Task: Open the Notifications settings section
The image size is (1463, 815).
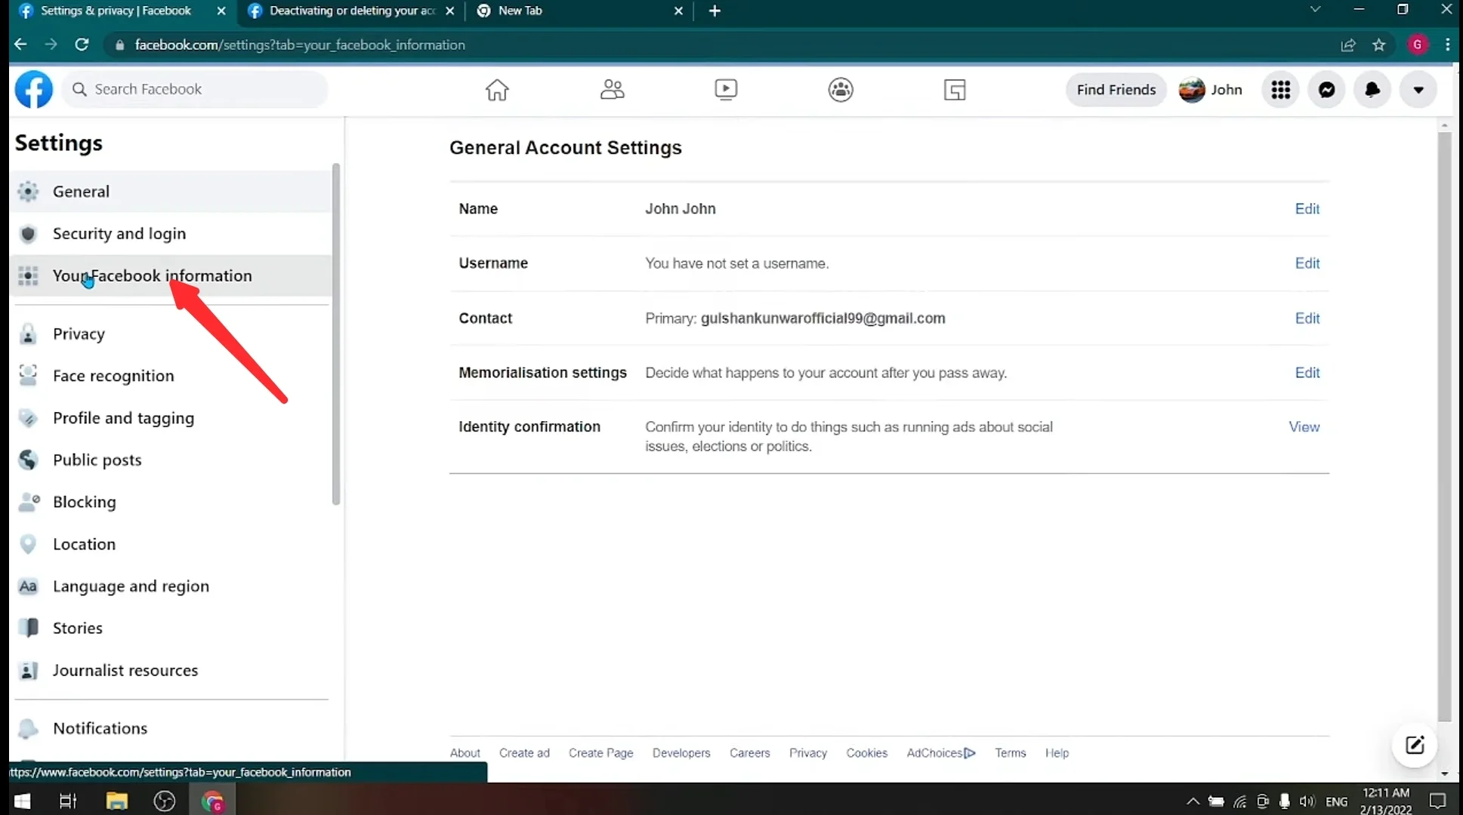Action: 100,727
